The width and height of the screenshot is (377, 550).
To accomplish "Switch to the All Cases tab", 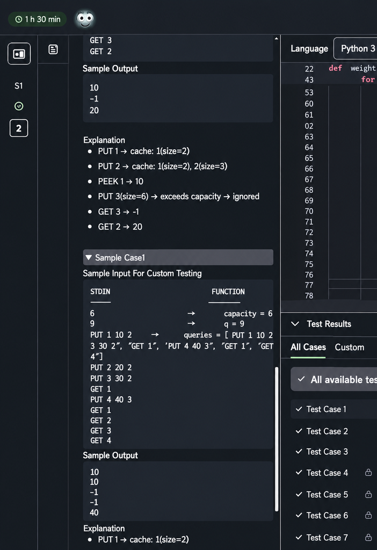I will (x=308, y=348).
